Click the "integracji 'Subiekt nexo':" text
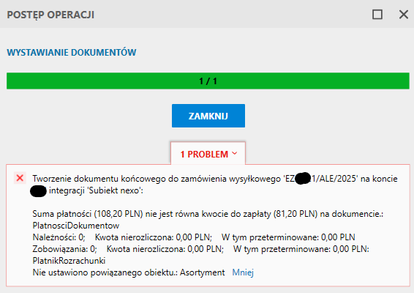 pos(96,190)
